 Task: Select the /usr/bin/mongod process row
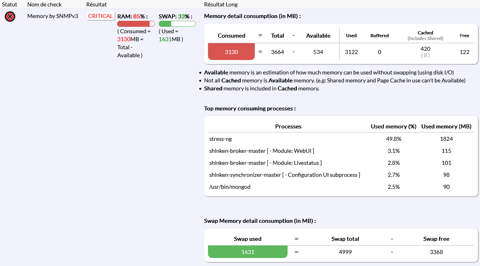[x=230, y=187]
